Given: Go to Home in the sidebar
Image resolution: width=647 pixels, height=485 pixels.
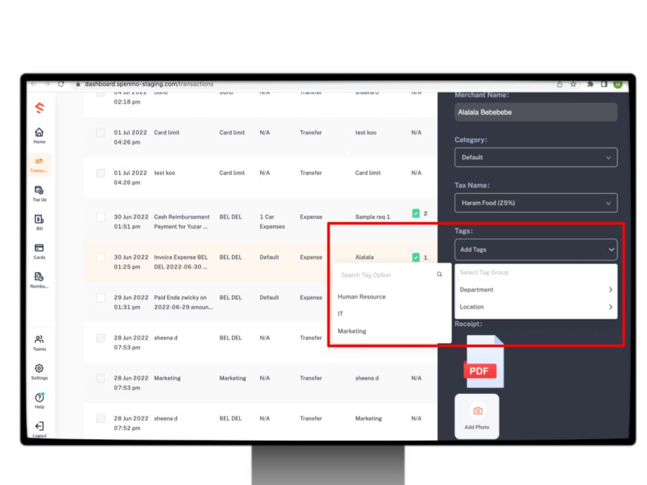Looking at the screenshot, I should [x=39, y=135].
